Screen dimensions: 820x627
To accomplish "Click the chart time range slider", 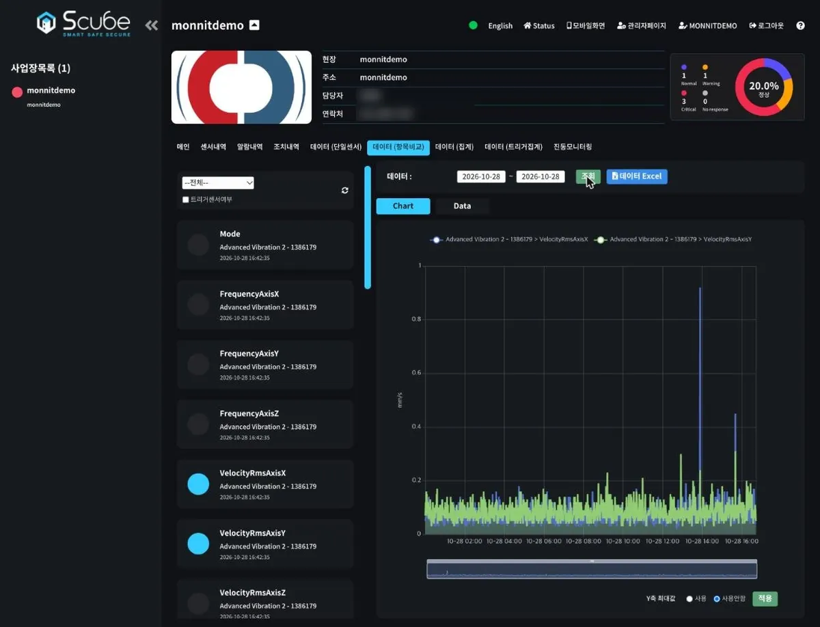I will tap(592, 569).
